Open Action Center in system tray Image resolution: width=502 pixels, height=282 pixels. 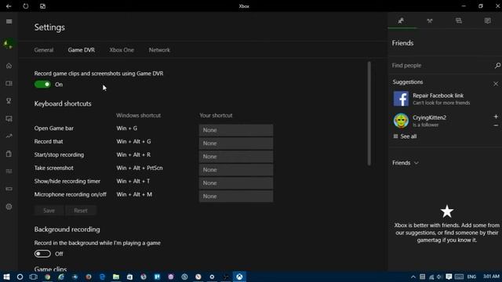[449, 277]
